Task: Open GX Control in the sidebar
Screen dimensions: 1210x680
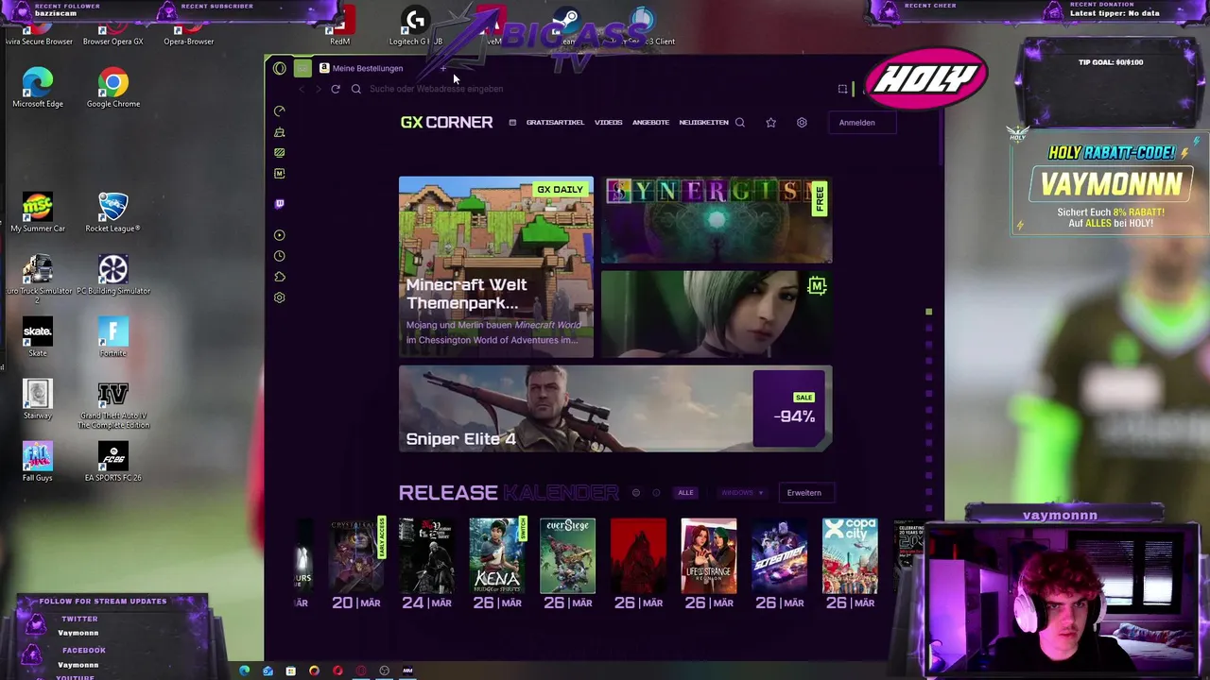Action: pyautogui.click(x=280, y=111)
